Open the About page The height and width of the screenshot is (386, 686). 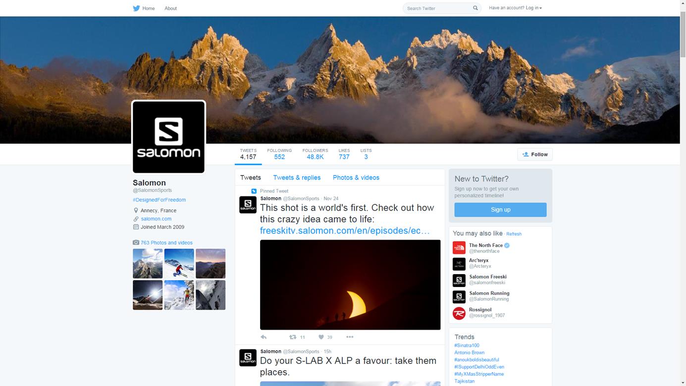coord(170,8)
